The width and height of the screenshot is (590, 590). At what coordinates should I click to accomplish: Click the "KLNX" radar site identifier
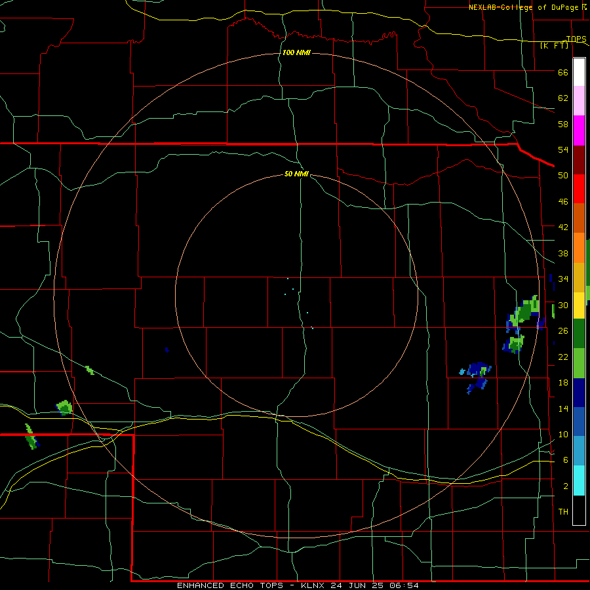pos(314,585)
